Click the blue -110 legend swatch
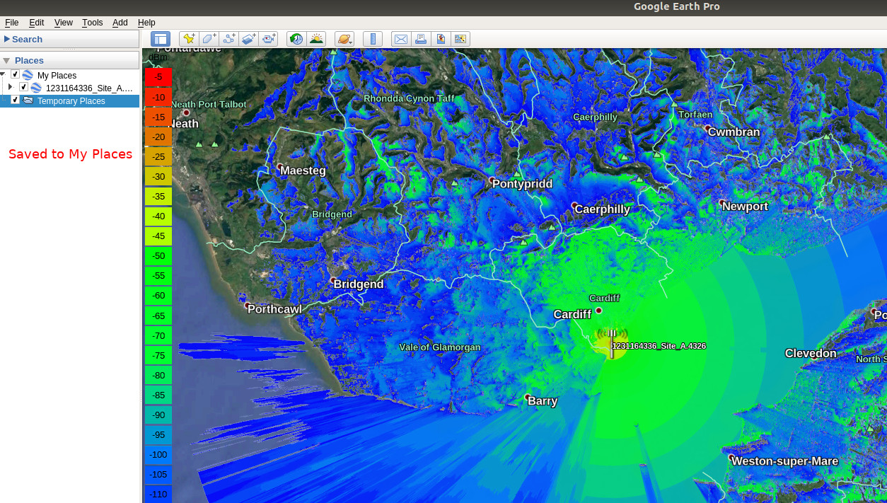Image resolution: width=887 pixels, height=503 pixels. tap(158, 494)
